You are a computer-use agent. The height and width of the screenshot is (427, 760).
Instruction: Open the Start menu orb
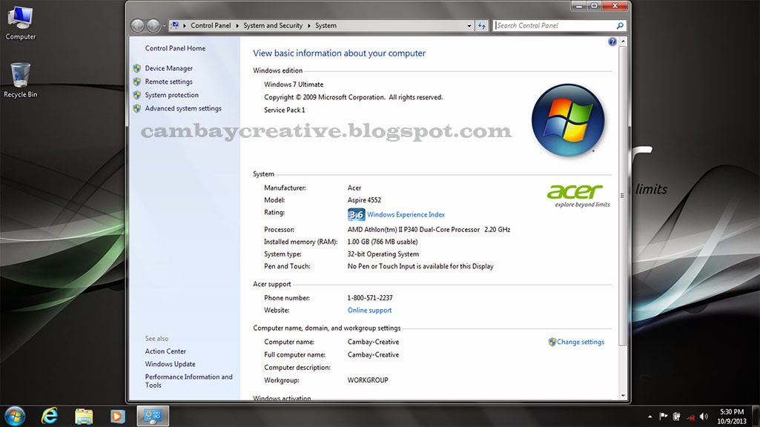click(x=15, y=416)
